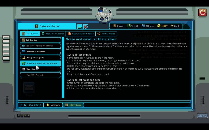Click the Workday gear icon
209x130 pixels.
23,69
